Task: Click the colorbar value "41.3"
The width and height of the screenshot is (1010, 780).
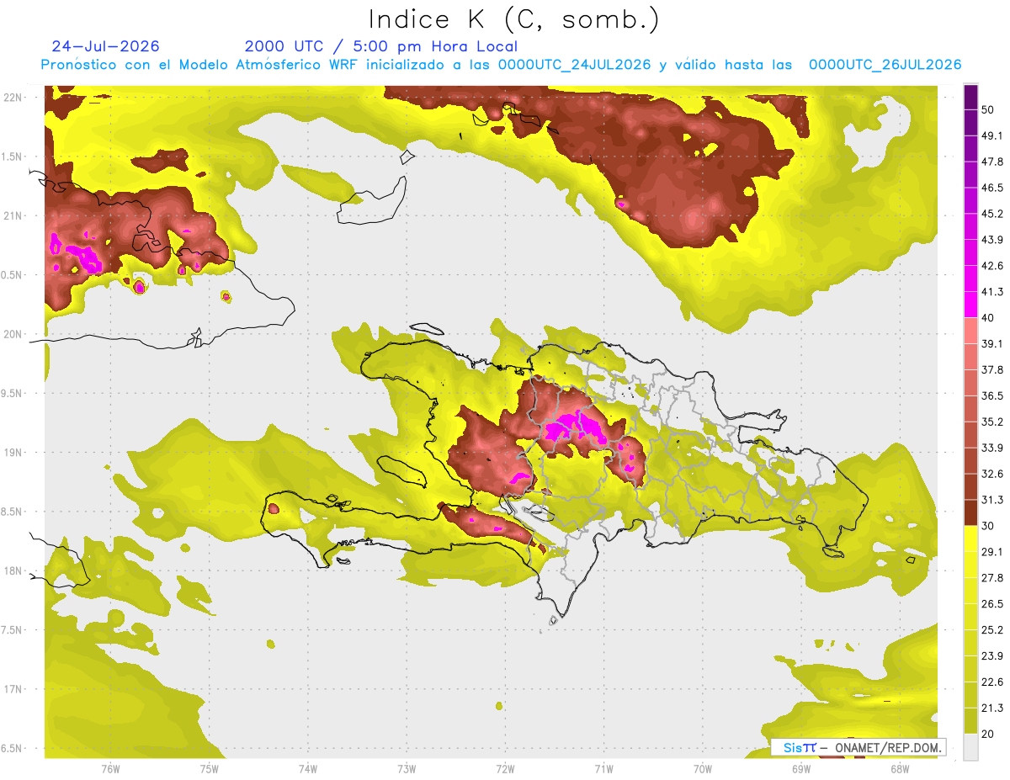Action: click(x=992, y=292)
